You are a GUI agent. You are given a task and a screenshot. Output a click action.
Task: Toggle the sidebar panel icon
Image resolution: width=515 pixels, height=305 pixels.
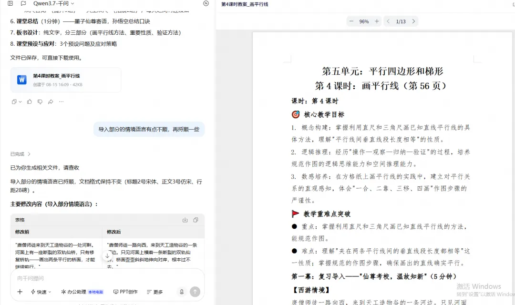coord(10,3)
